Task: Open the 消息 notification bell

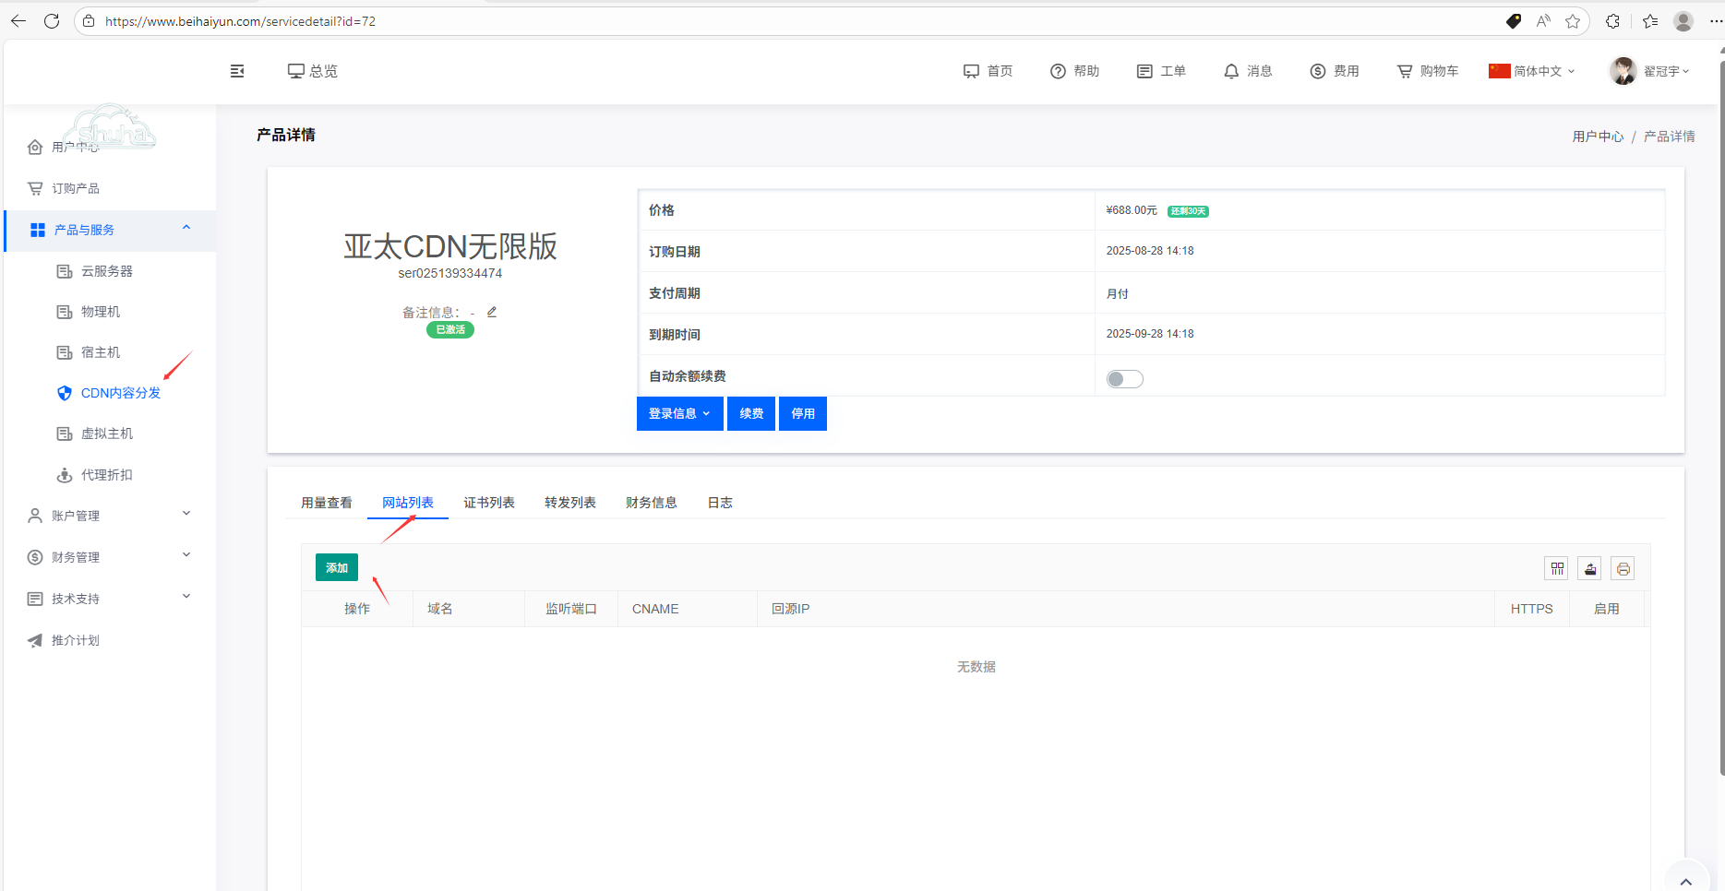Action: pyautogui.click(x=1248, y=71)
